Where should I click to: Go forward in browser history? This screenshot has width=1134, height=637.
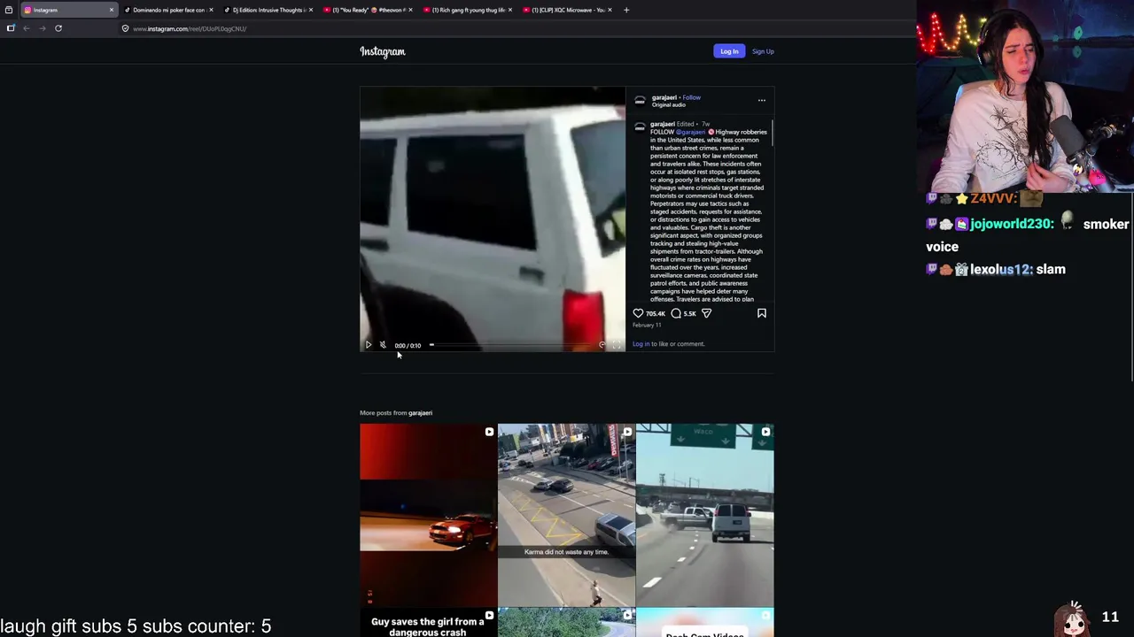click(x=42, y=28)
